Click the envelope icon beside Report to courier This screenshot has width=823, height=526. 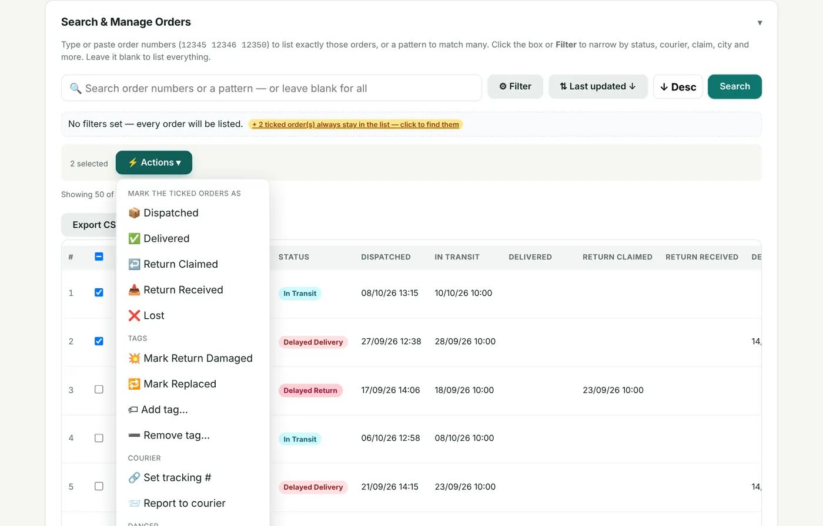click(134, 504)
